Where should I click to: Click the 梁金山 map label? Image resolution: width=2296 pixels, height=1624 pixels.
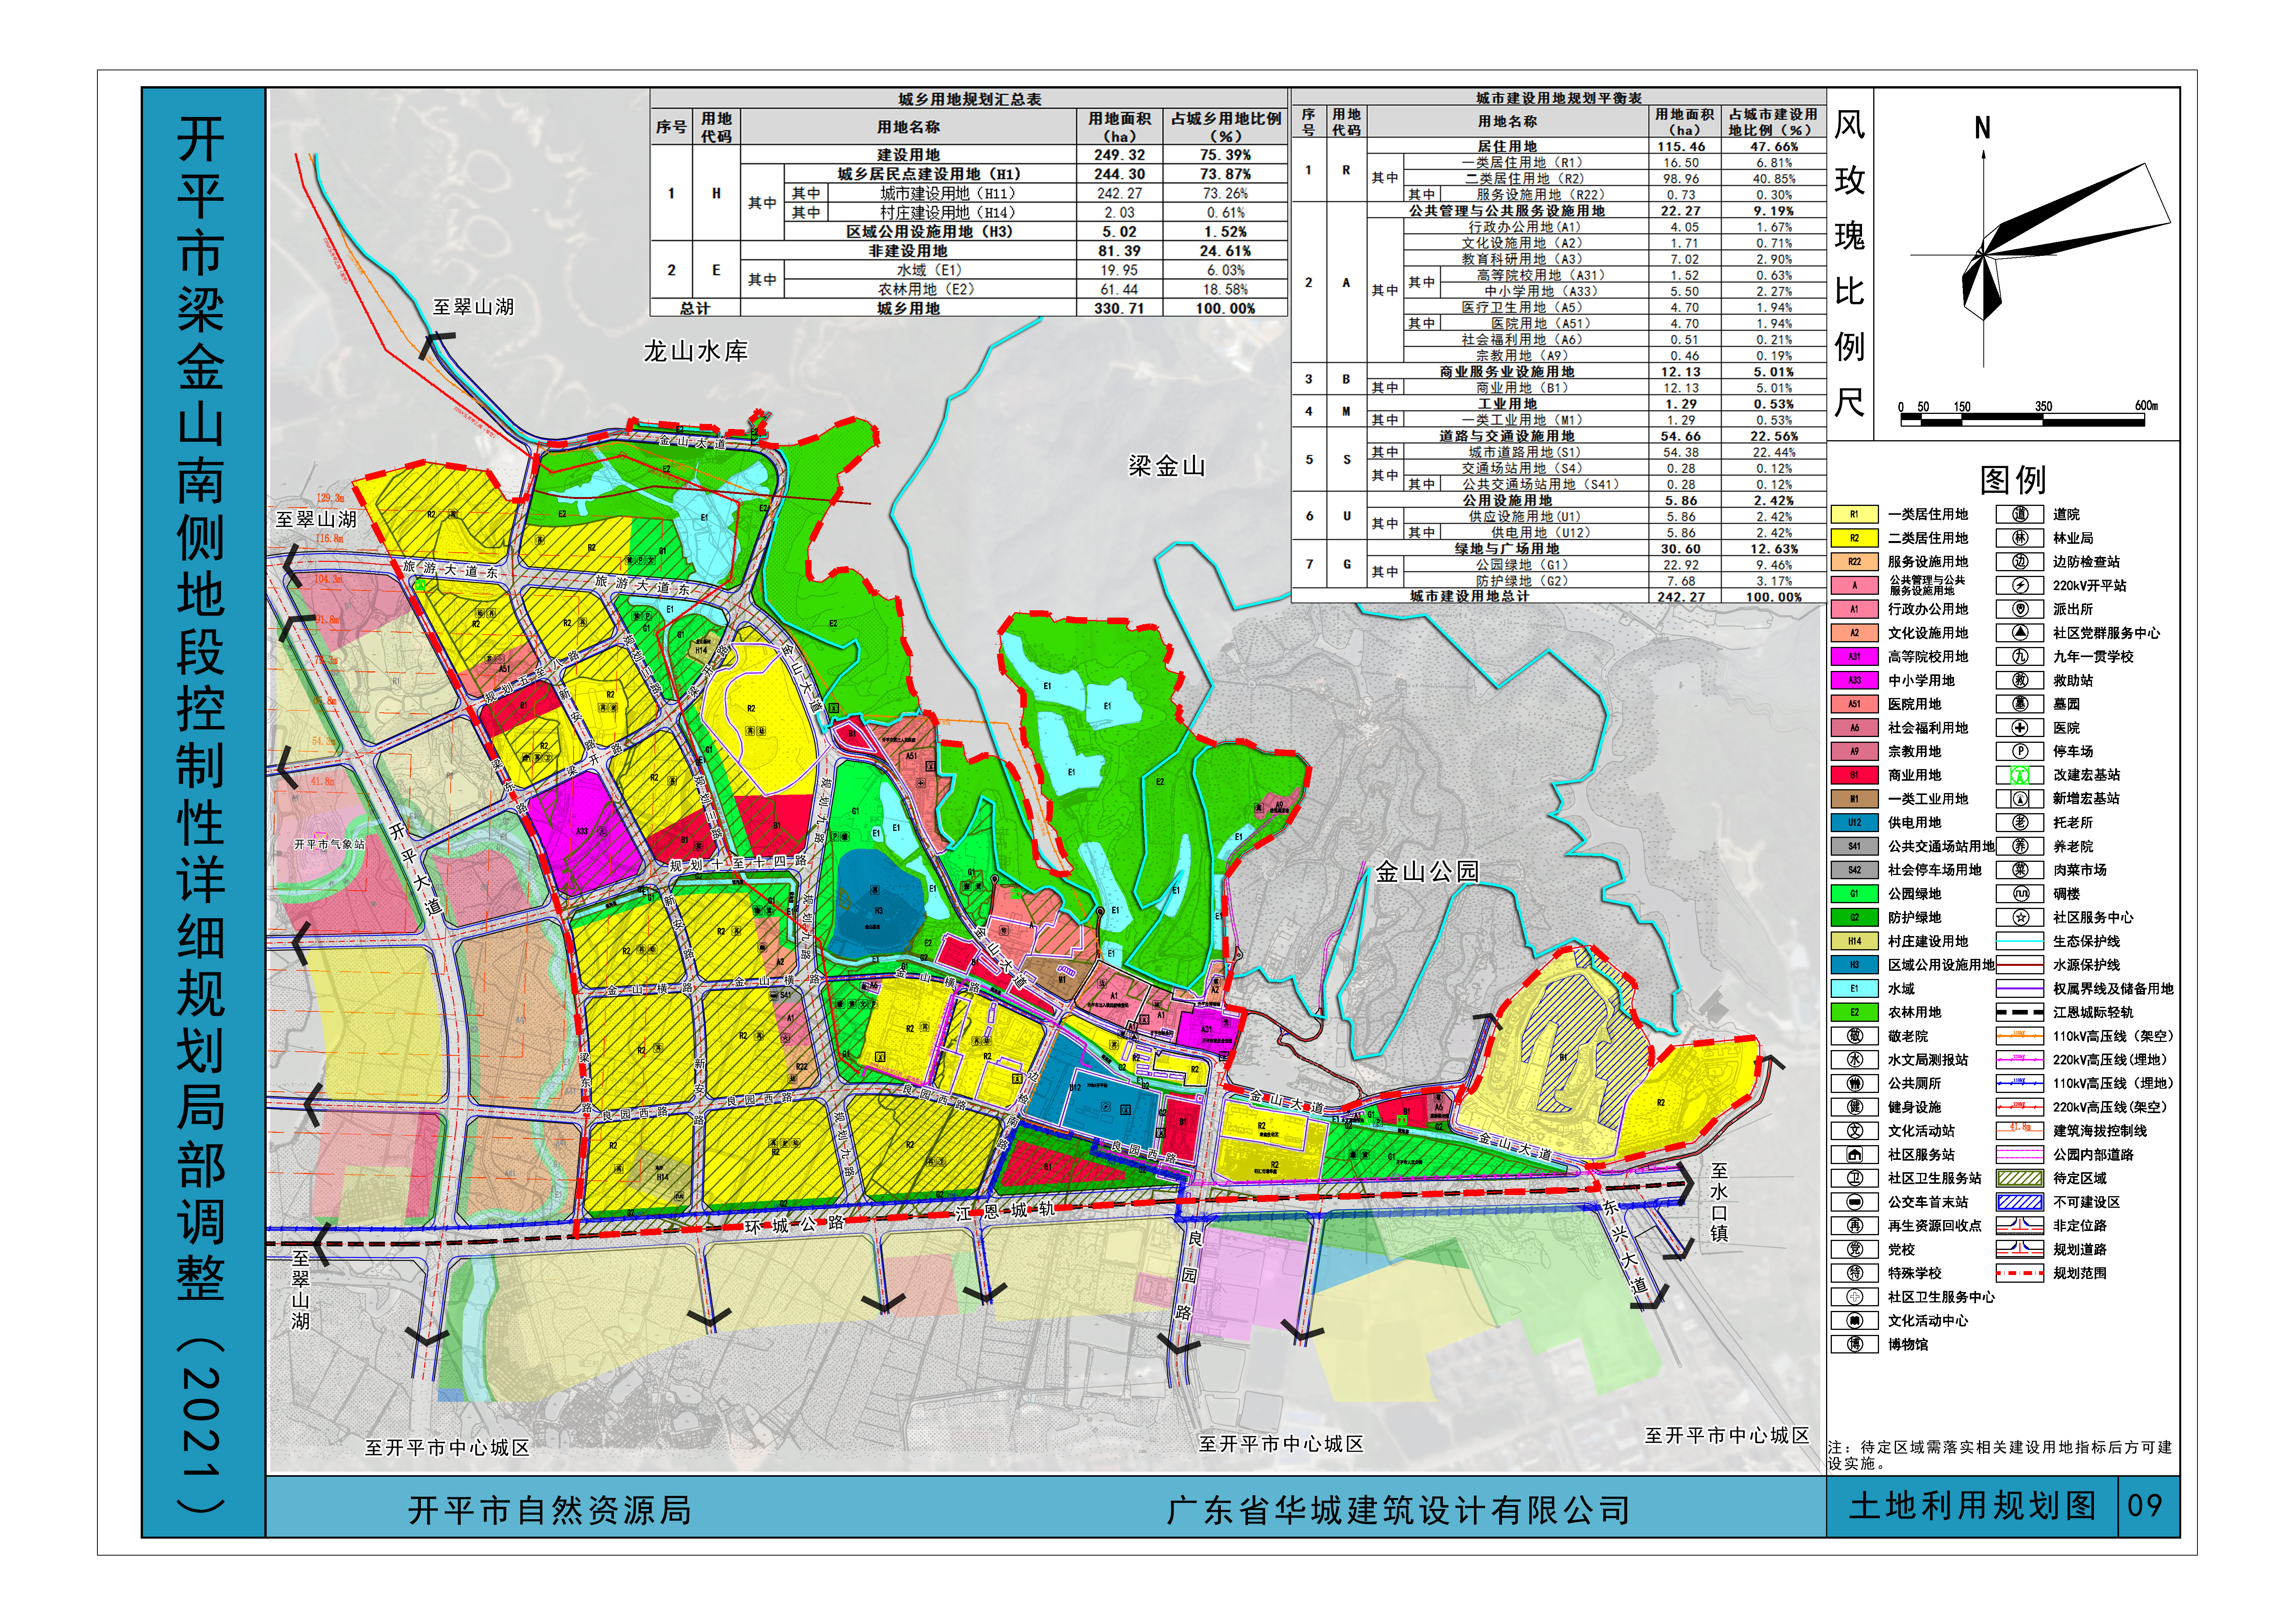point(1167,466)
